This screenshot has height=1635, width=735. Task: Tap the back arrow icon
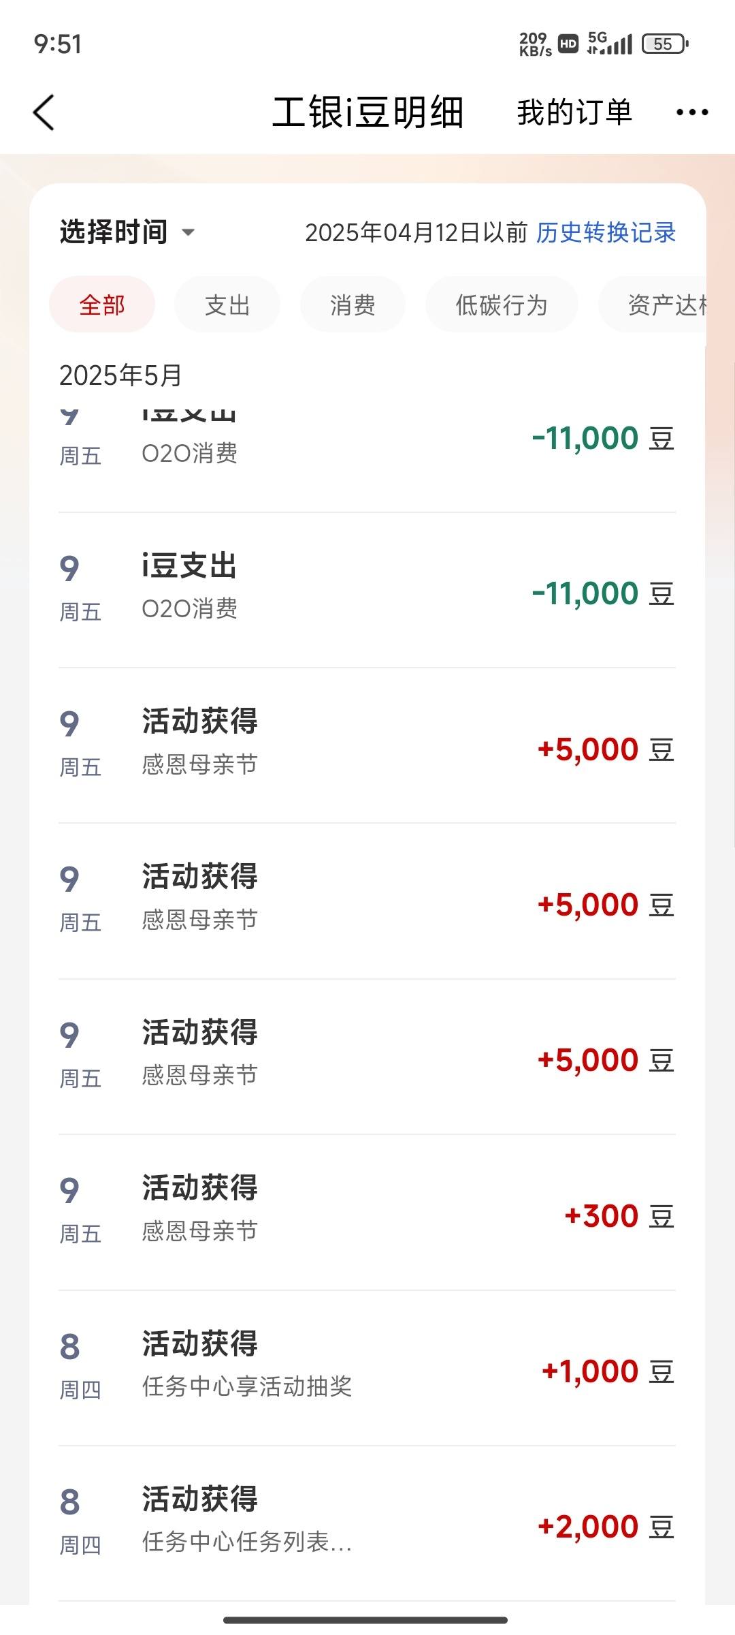click(44, 112)
